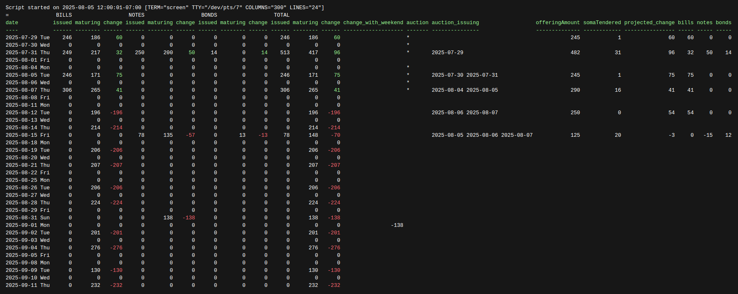Click the projected_change value '-3'
This screenshot has width=738, height=294.
coord(672,135)
